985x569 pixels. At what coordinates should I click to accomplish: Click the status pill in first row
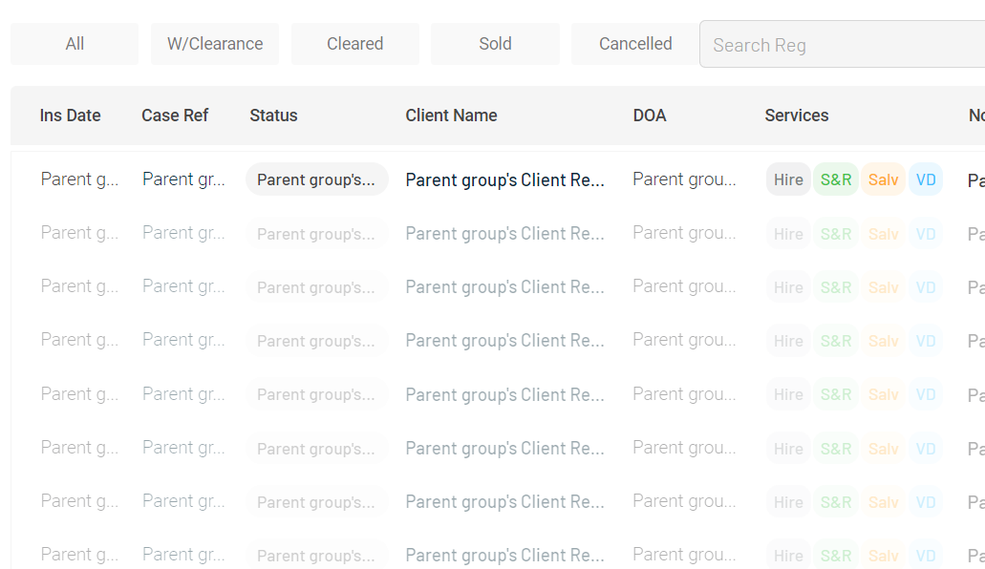pos(316,179)
